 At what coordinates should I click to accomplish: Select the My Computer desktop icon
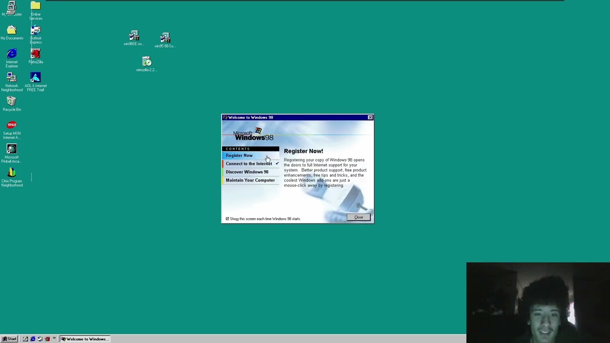tap(11, 9)
